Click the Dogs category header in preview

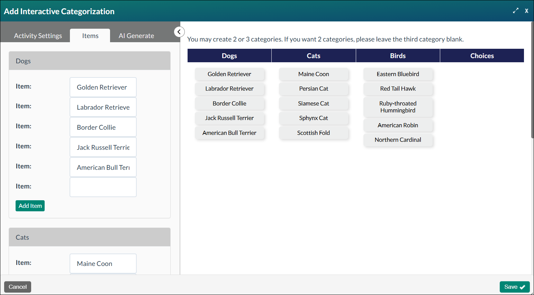(x=229, y=55)
